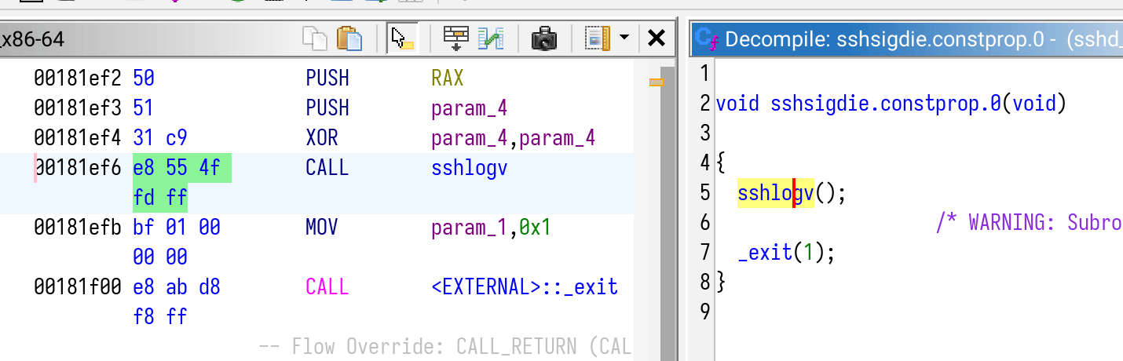This screenshot has width=1123, height=361.
Task: Select address 00181ef2 in the listing
Action: click(77, 78)
